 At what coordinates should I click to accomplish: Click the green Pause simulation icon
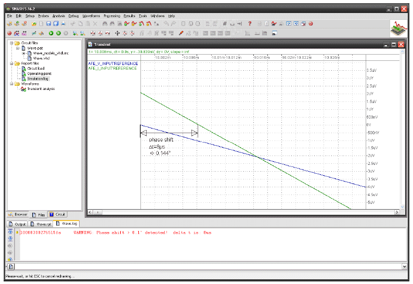[x=58, y=33]
